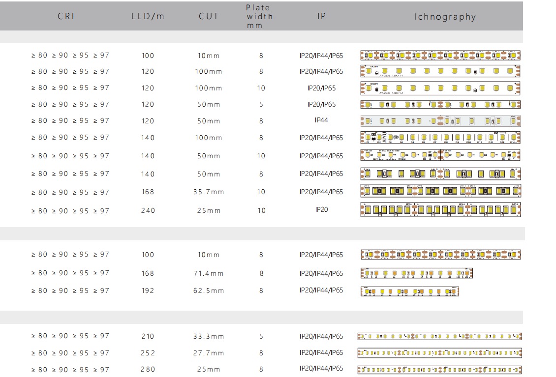The image size is (556, 377).
Task: Click the 33.3mm cut length cell
Action: (x=209, y=337)
